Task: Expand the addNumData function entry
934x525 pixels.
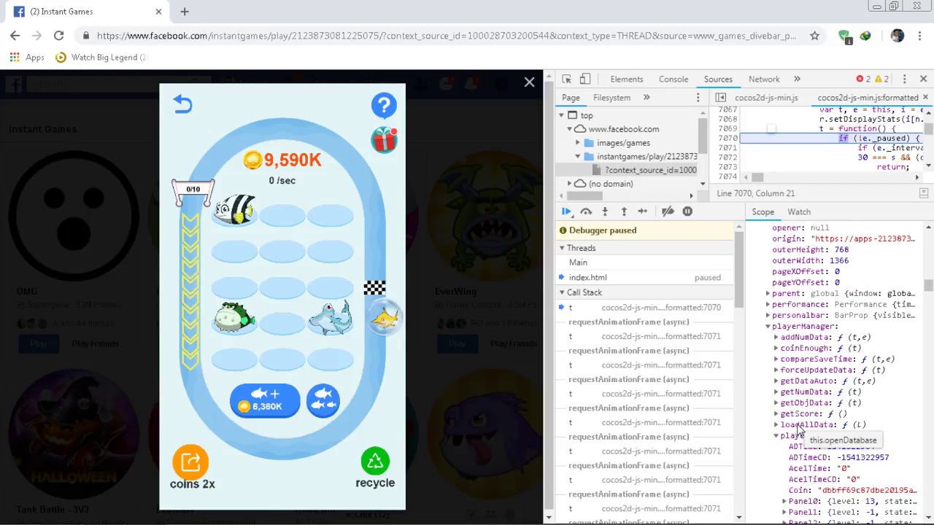Action: (x=776, y=338)
